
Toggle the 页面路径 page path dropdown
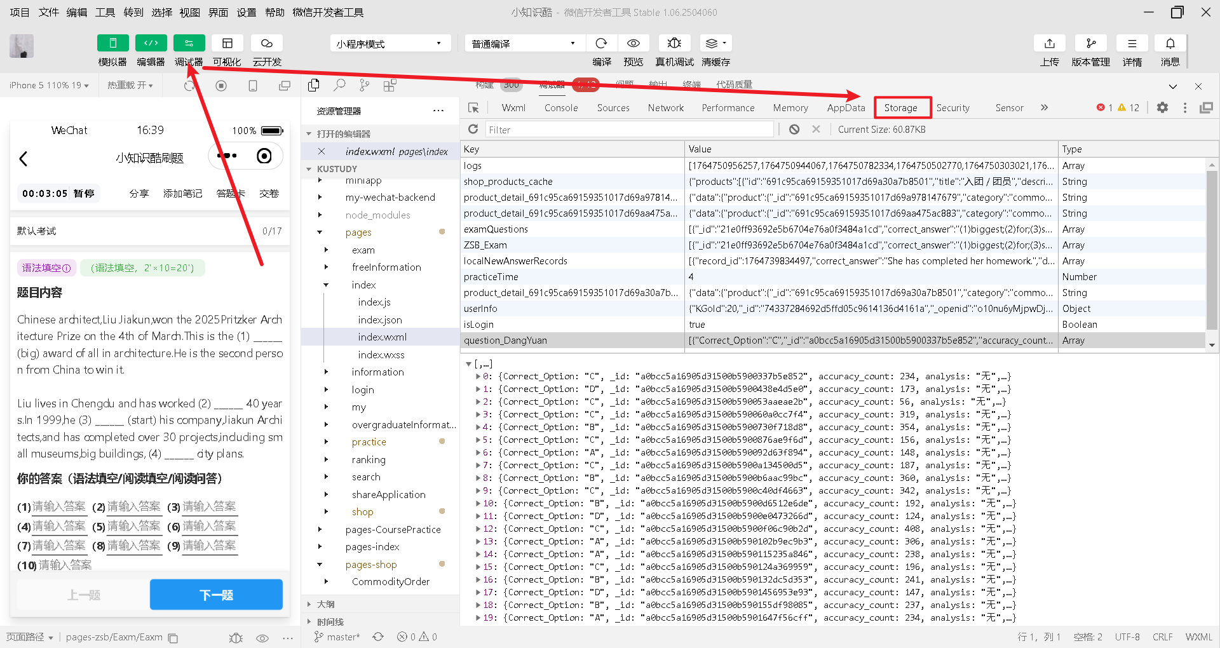point(30,637)
